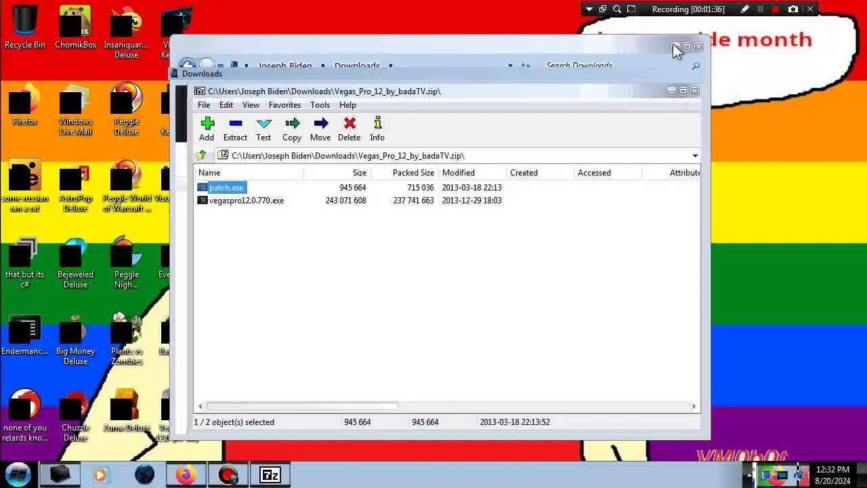Click the Move toolbar arrow icon
Image resolution: width=867 pixels, height=488 pixels.
coord(320,129)
